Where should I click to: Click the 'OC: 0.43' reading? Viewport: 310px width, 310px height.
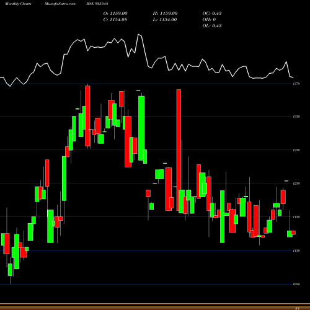(212, 14)
